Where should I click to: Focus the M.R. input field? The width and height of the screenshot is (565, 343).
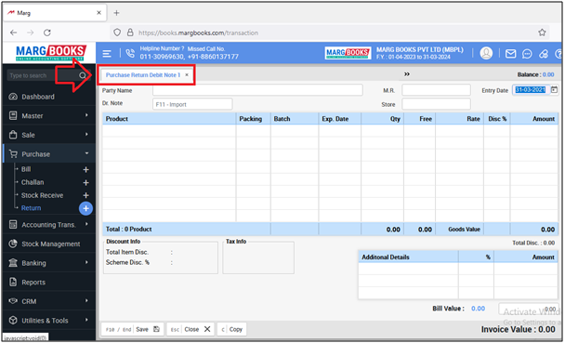436,90
